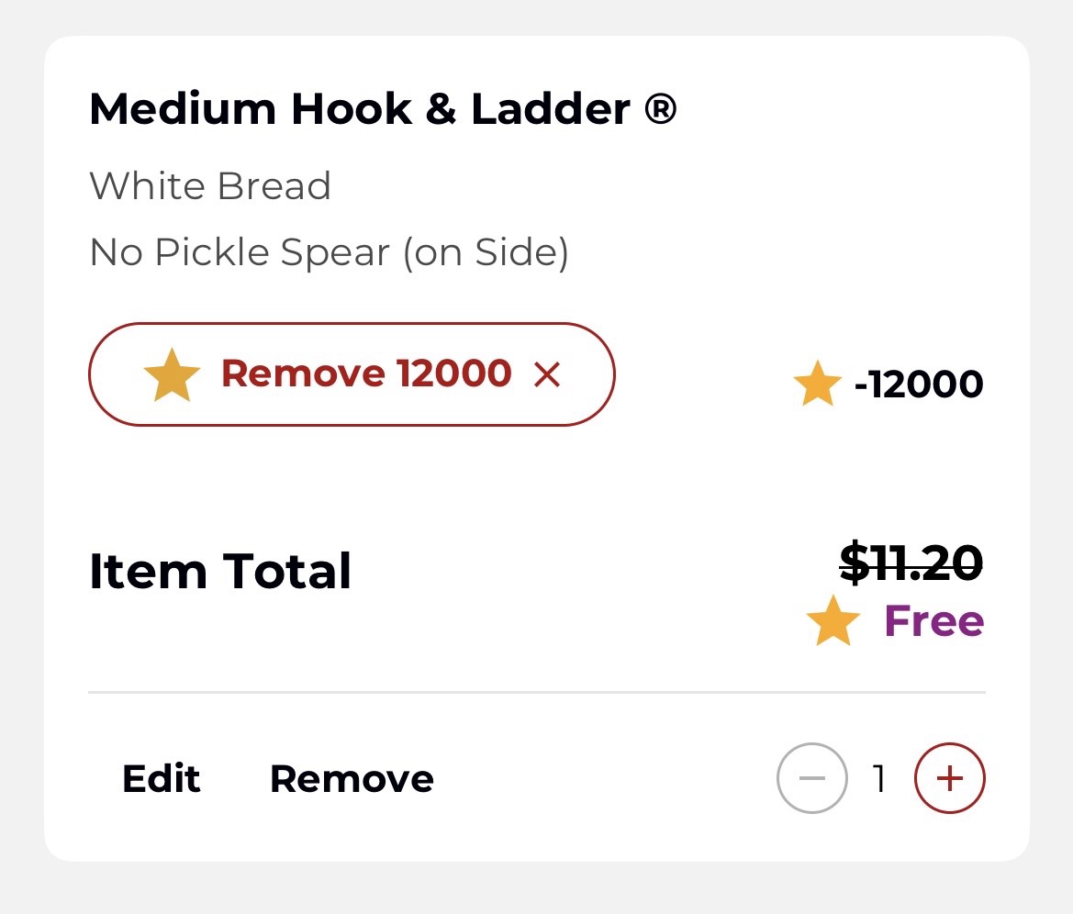Screen dimensions: 1073x914
Task: Click the word Medium in the item title
Action: [182, 110]
